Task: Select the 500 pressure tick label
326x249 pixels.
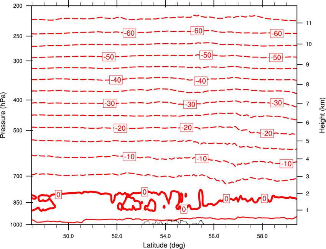Action: click(18, 130)
